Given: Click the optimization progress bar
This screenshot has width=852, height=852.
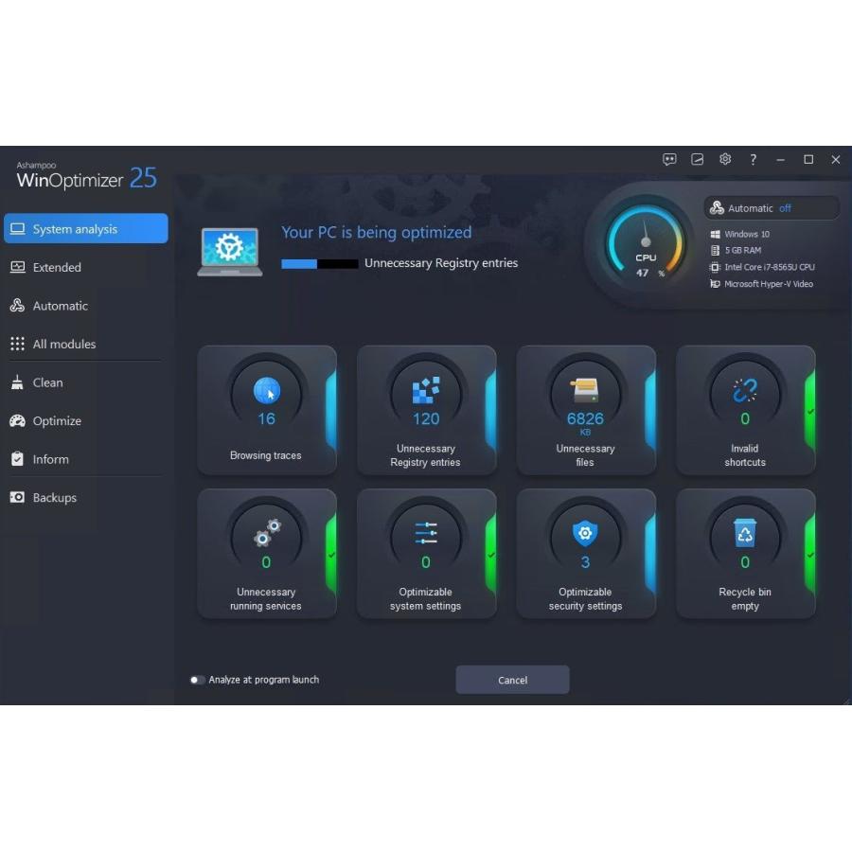Looking at the screenshot, I should tap(319, 264).
